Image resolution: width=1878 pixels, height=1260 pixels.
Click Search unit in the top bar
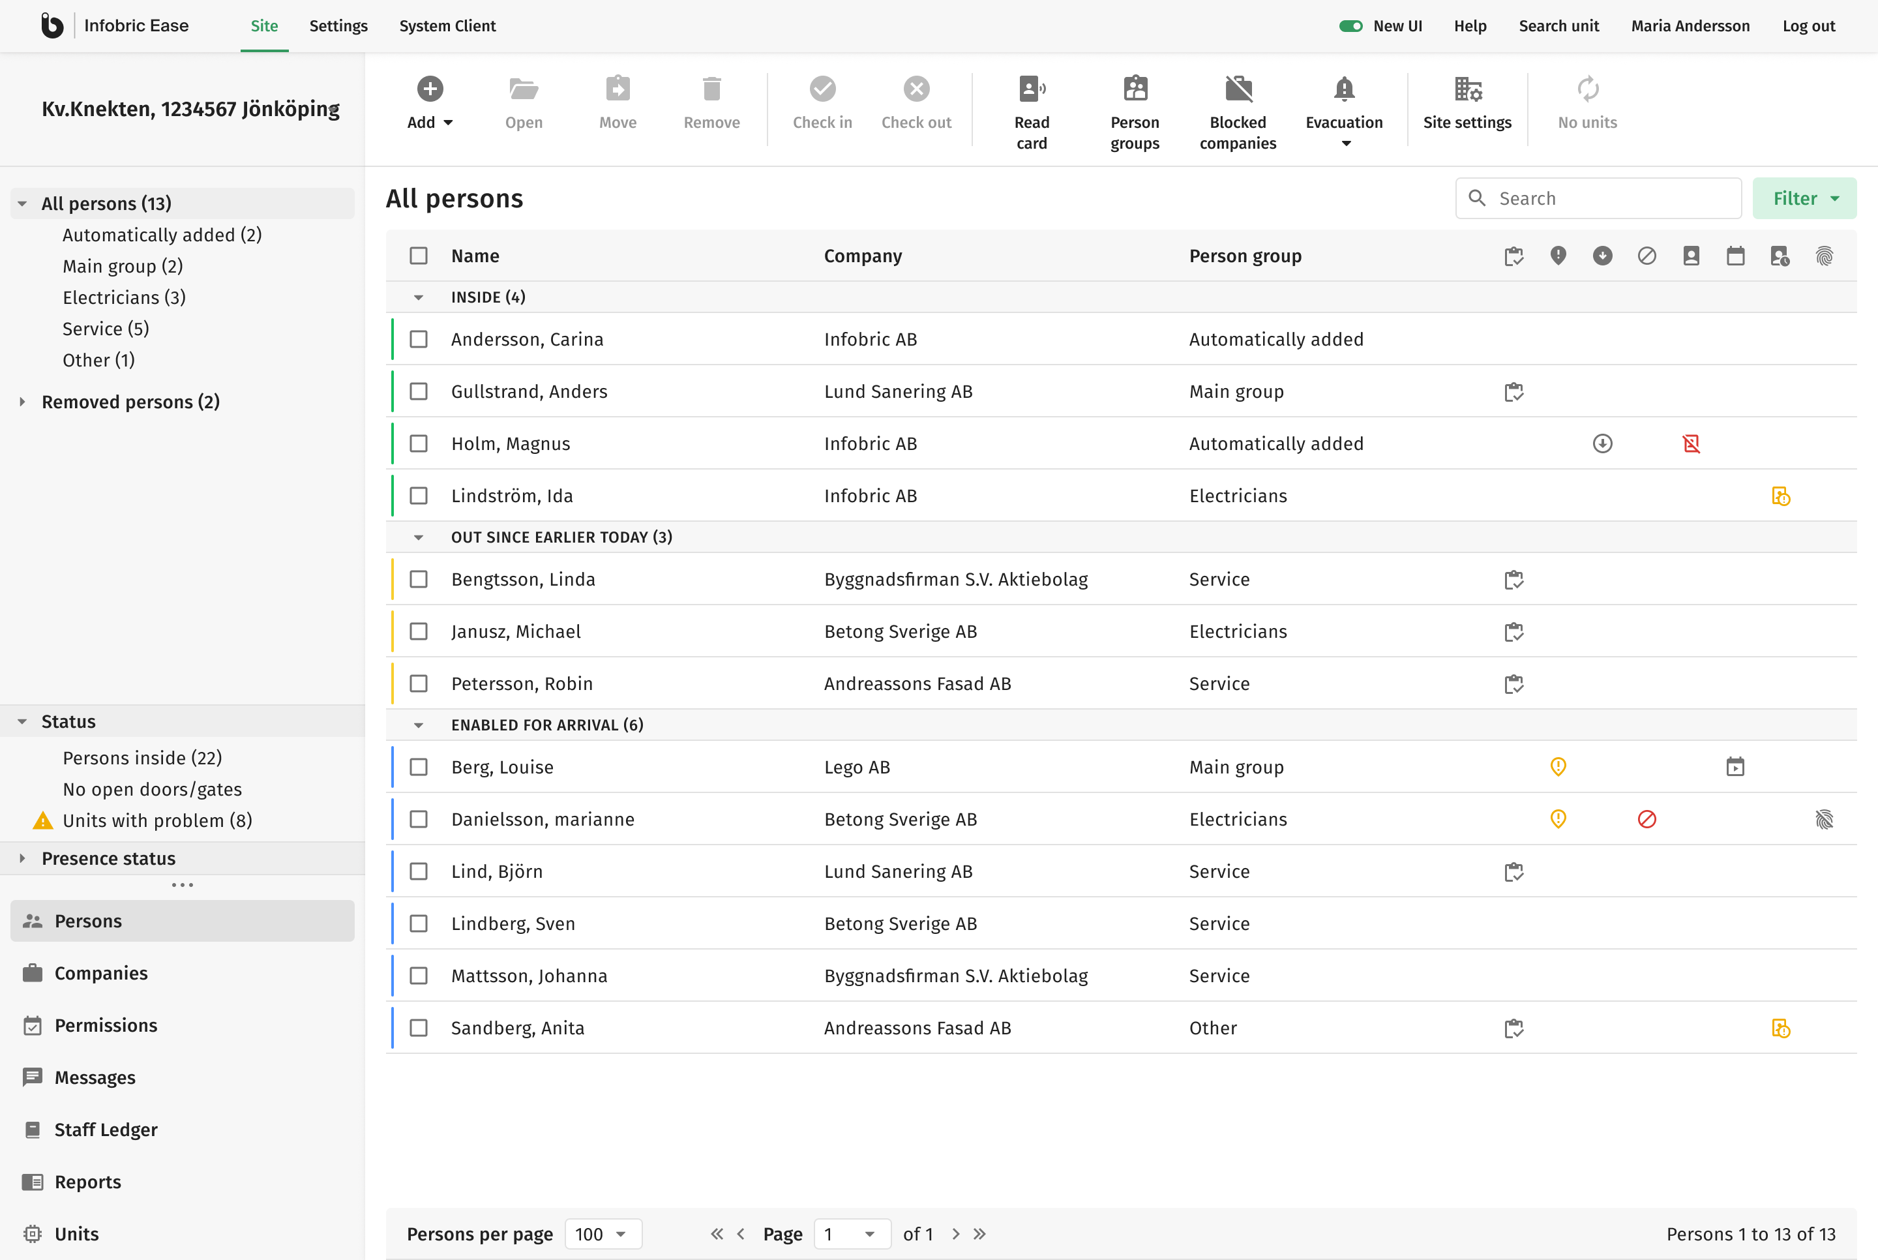tap(1558, 25)
